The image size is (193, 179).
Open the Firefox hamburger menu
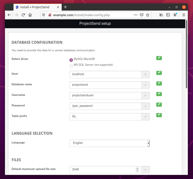click(x=184, y=15)
